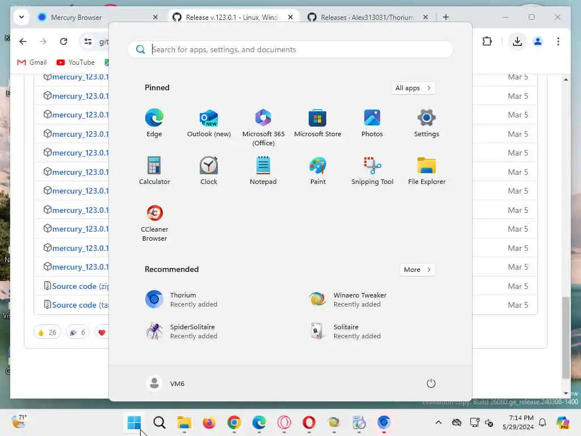This screenshot has width=581, height=436.
Task: Show hidden system tray icons
Action: 439,422
